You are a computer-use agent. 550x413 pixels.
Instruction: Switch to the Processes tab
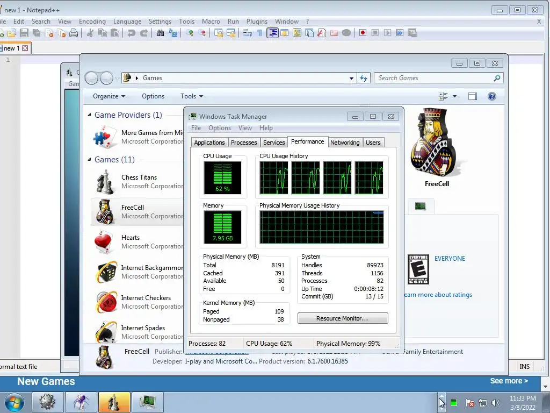(x=244, y=142)
